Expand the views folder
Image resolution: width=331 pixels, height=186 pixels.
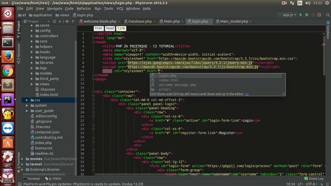pos(32,84)
